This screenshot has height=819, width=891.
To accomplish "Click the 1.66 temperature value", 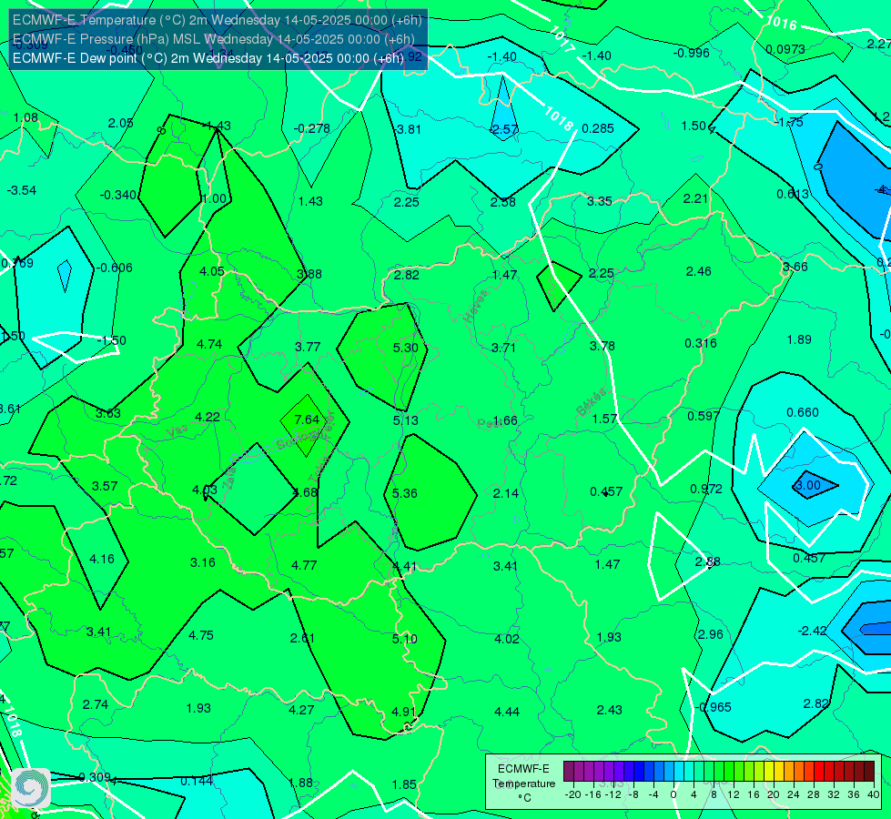I will [x=505, y=421].
